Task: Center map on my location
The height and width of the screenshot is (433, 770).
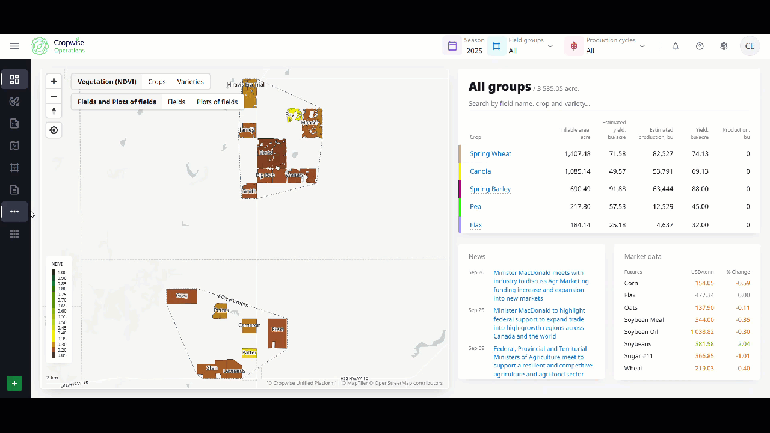Action: pos(54,131)
